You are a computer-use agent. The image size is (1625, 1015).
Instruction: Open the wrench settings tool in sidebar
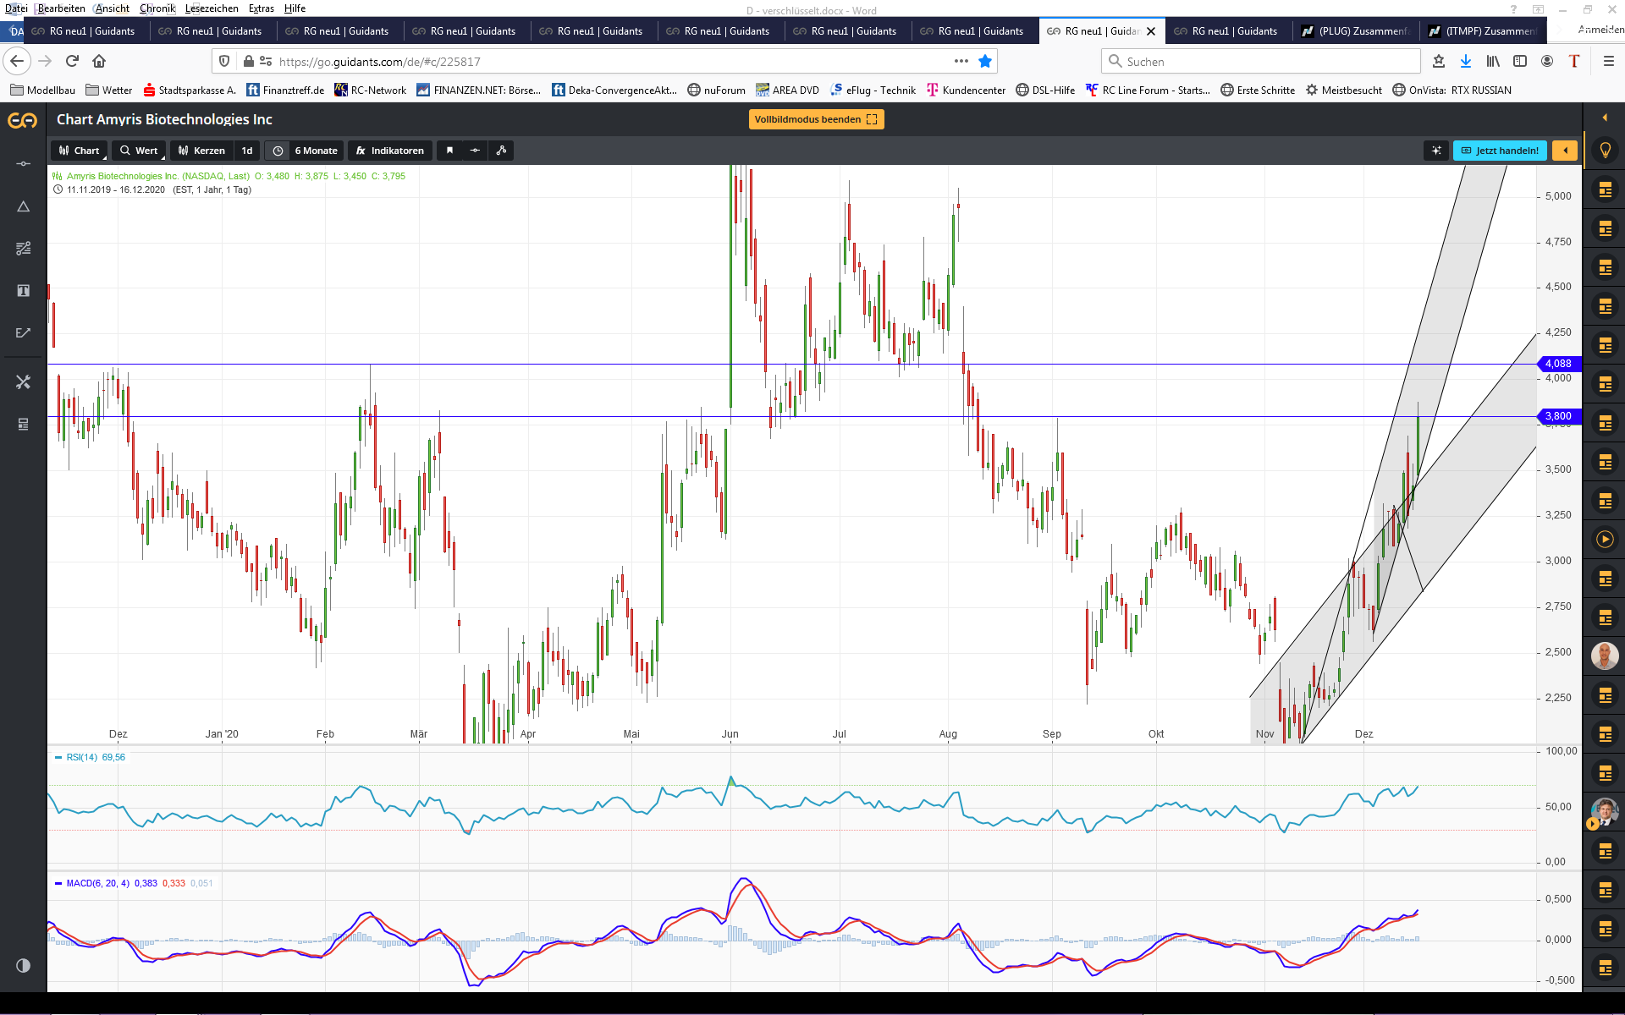[23, 382]
